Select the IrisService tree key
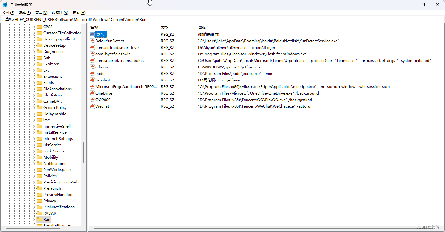The image size is (445, 232). tap(52, 145)
